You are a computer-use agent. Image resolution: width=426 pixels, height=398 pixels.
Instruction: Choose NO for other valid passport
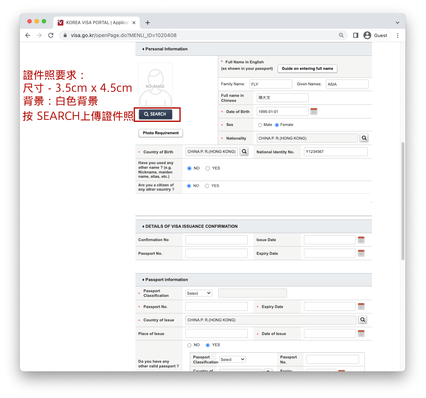[x=189, y=345]
